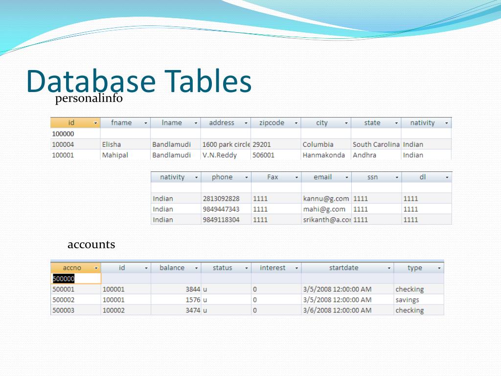Click the Columbia city cell
This screenshot has width=501, height=376.
[x=326, y=144]
